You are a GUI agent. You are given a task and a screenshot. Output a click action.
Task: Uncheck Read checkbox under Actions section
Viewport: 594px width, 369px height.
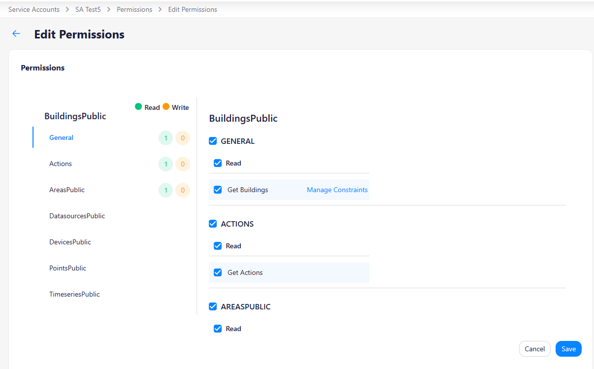218,246
